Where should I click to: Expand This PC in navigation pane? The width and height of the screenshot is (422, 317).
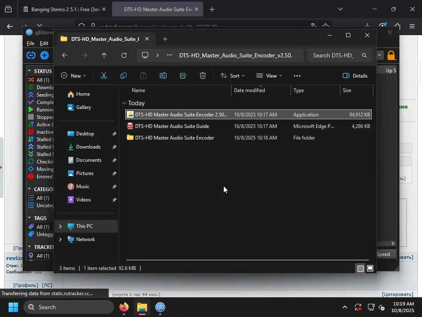point(60,226)
